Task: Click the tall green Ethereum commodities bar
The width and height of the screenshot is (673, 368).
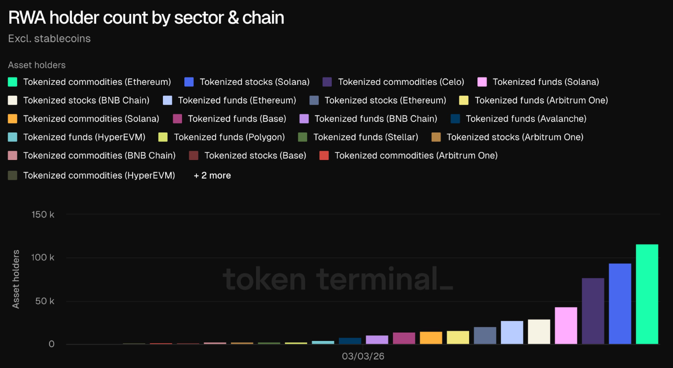Action: tap(647, 294)
